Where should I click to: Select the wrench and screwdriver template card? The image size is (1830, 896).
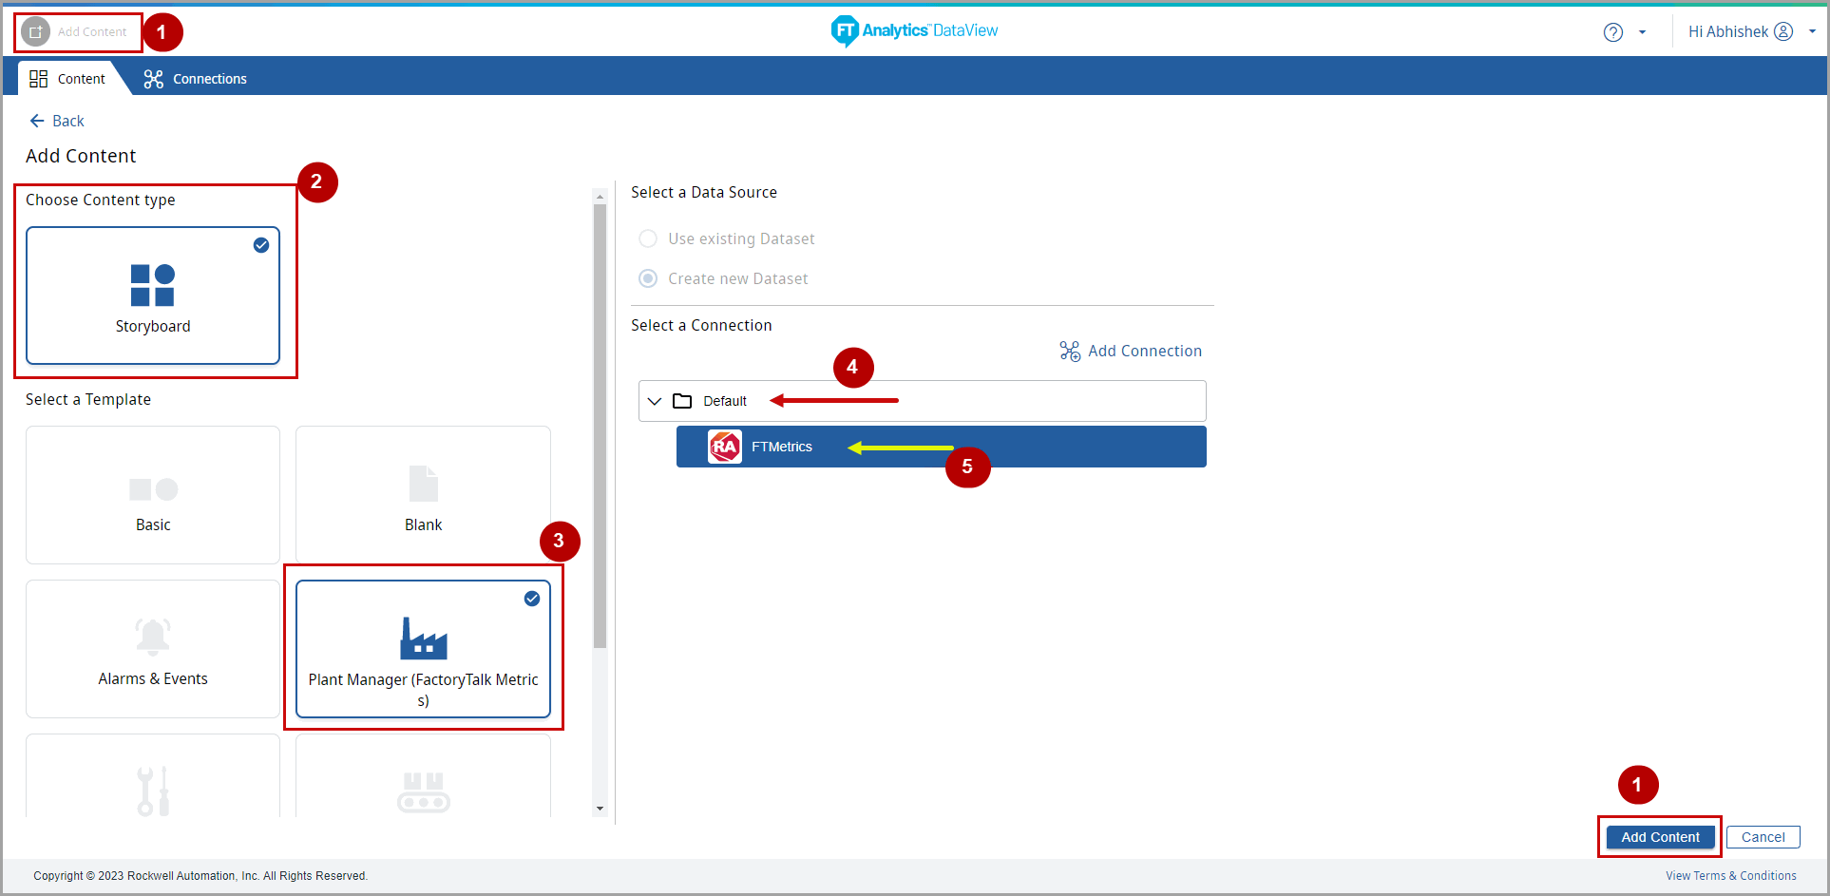(153, 776)
